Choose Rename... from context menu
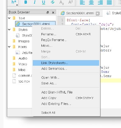121x128 pixels. [x=66, y=34]
